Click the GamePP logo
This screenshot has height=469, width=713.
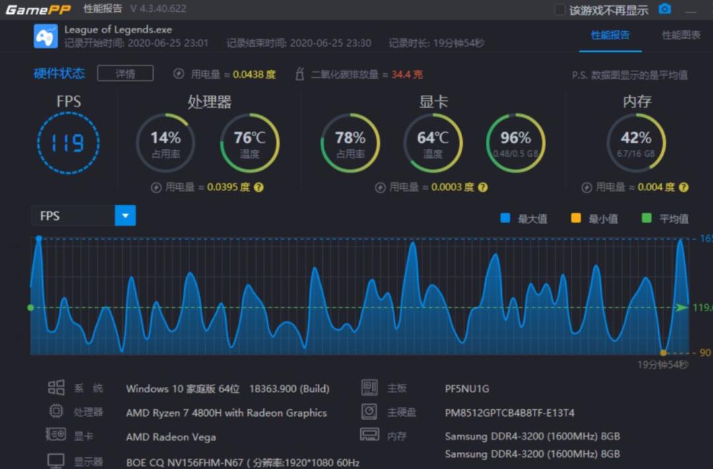(x=39, y=9)
